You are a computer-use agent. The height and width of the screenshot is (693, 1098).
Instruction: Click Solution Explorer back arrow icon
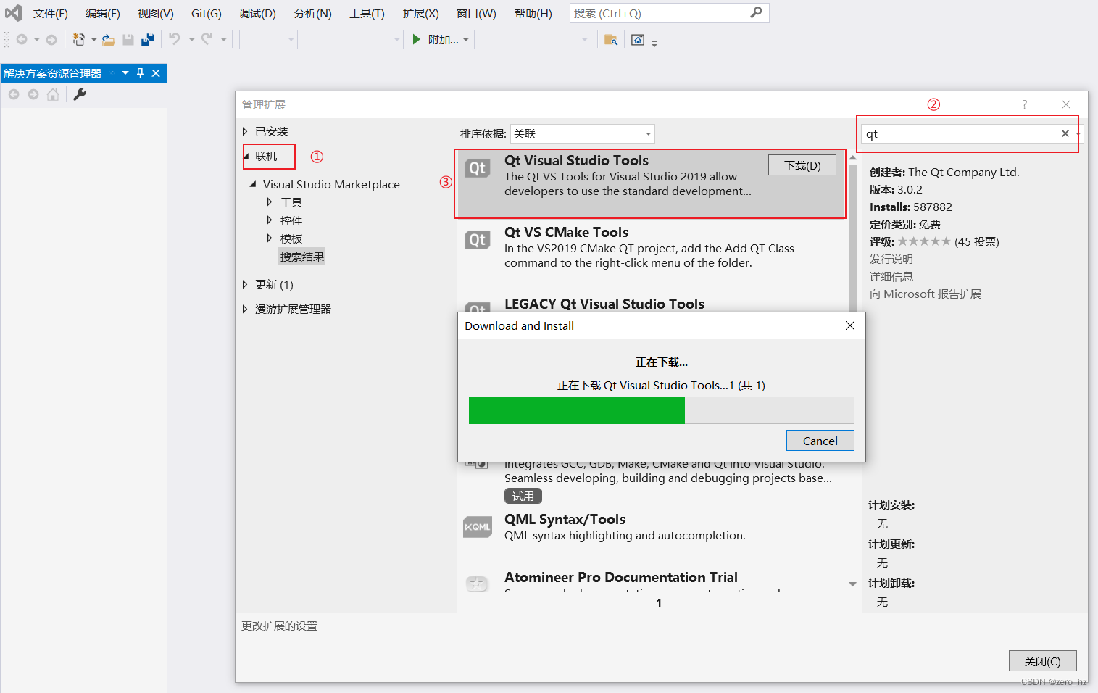click(14, 94)
